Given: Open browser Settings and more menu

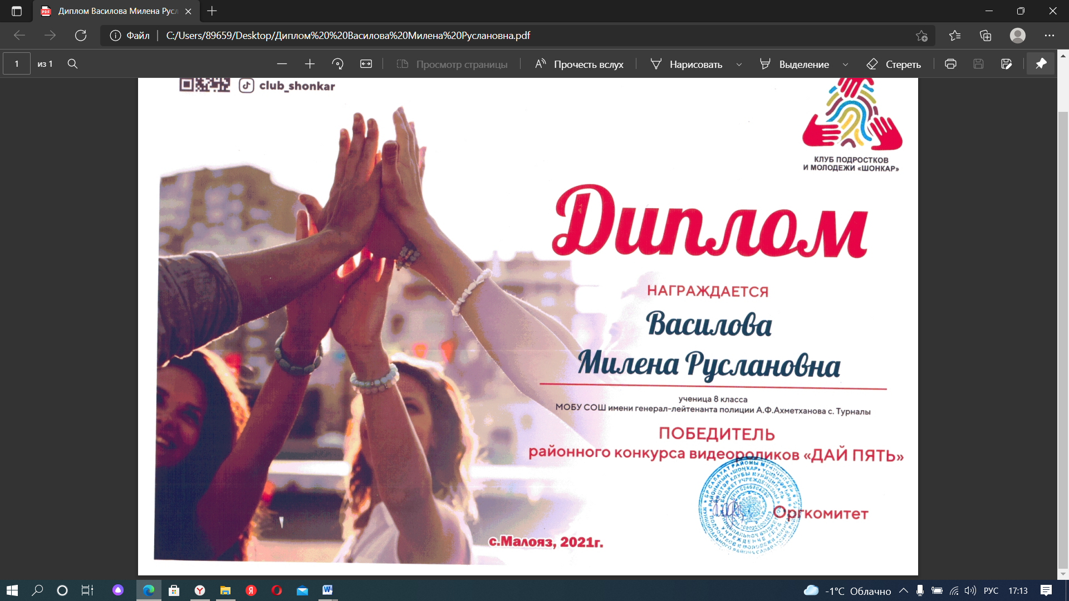Looking at the screenshot, I should (1050, 36).
